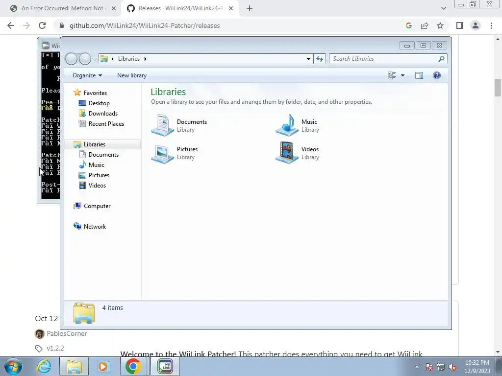
Task: Open the Pictures library icon in main pane
Action: tap(162, 153)
